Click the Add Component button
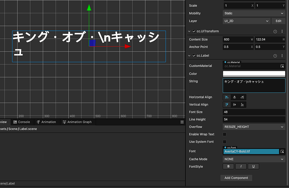 [x=236, y=178]
